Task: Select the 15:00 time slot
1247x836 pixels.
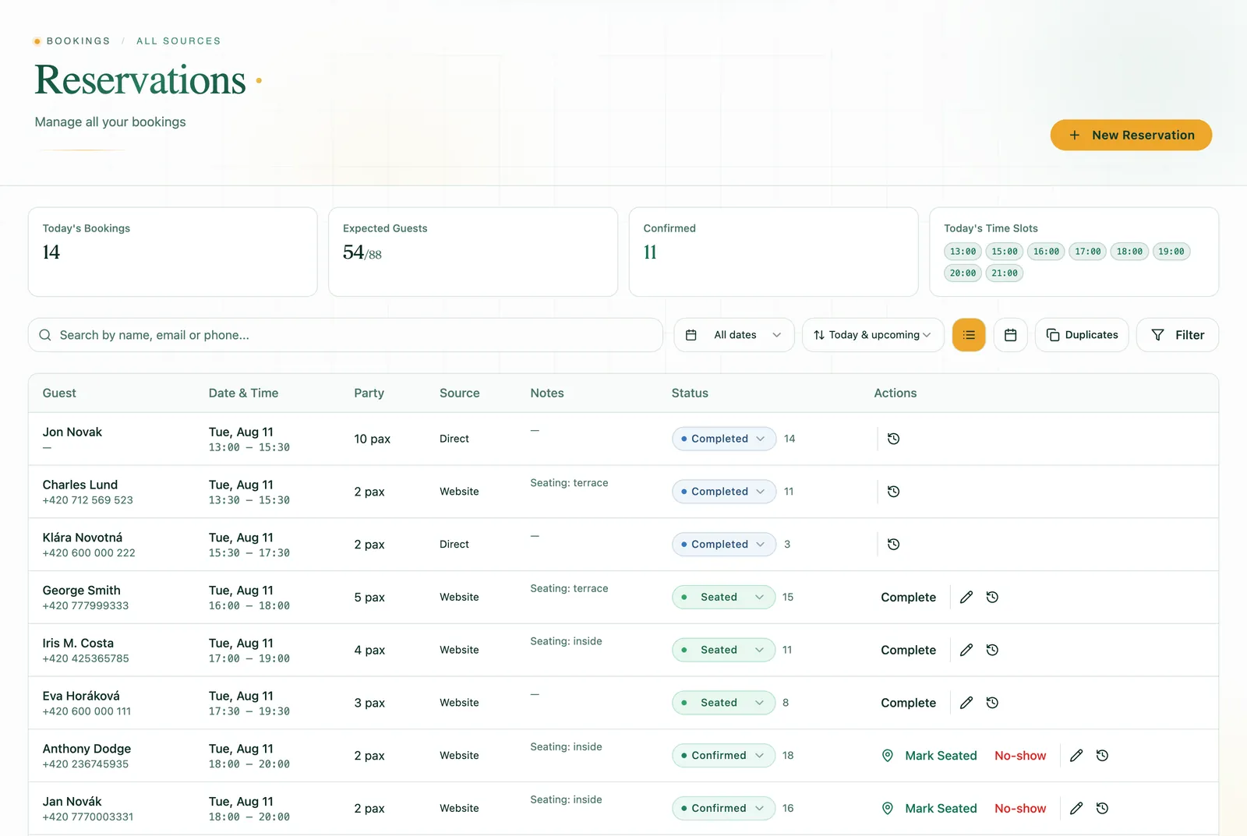Action: pos(1005,252)
